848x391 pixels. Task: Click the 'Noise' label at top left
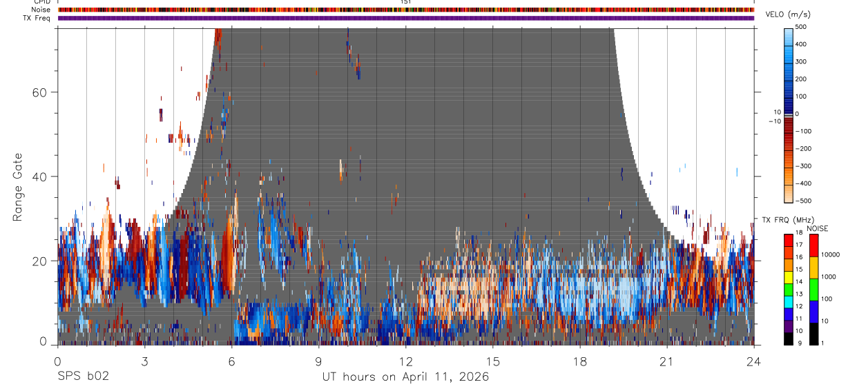tap(41, 10)
